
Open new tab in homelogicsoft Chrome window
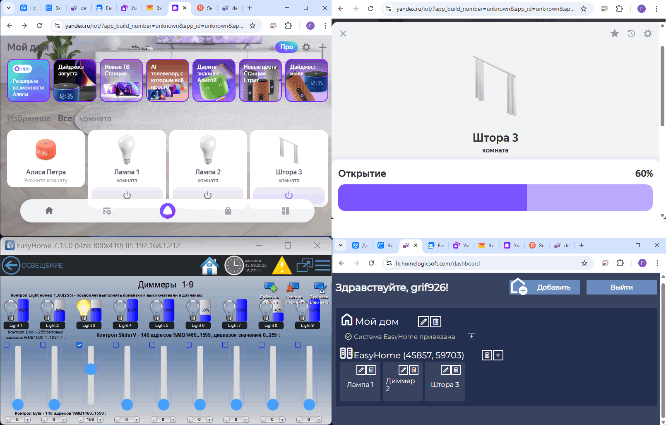tap(582, 245)
